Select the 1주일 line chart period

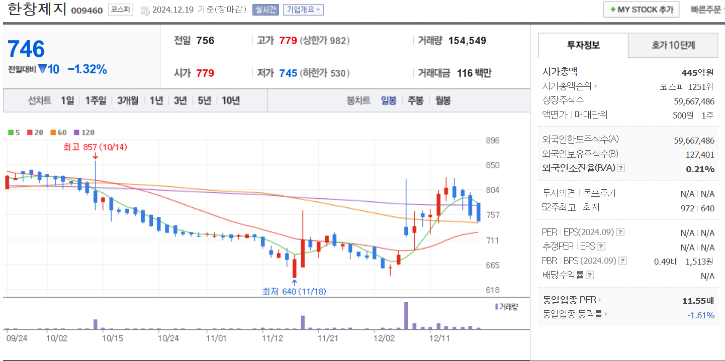[x=96, y=100]
